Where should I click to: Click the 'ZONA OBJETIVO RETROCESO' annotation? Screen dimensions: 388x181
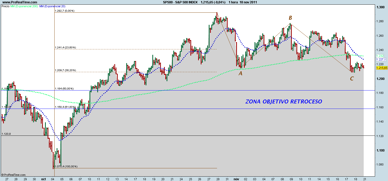point(284,102)
